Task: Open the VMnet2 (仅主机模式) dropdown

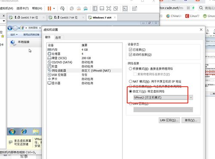Action: 163,97
